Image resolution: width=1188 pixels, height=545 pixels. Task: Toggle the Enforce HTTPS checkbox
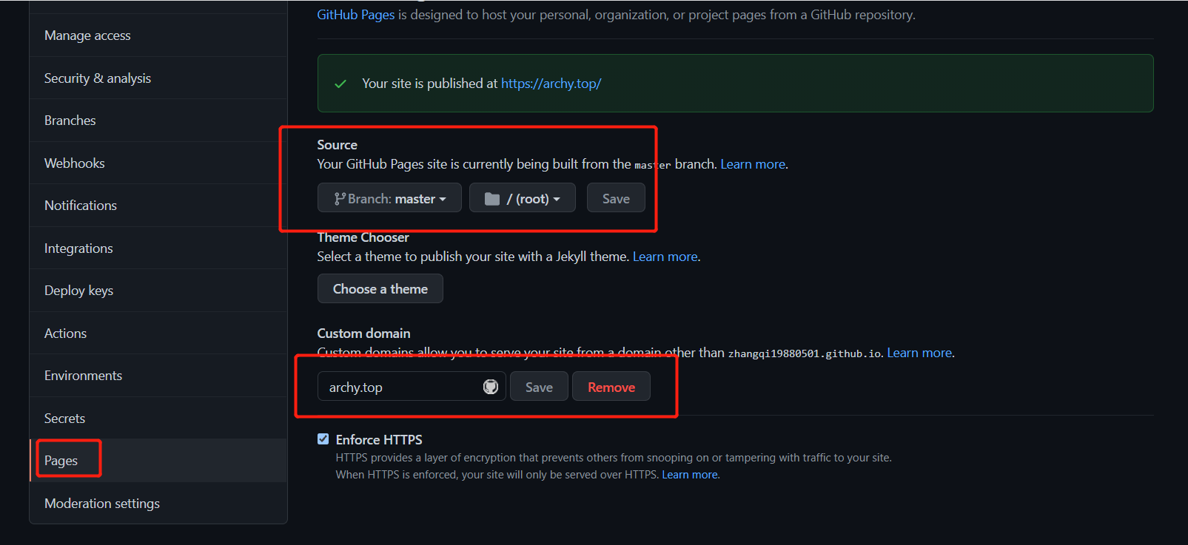tap(323, 439)
